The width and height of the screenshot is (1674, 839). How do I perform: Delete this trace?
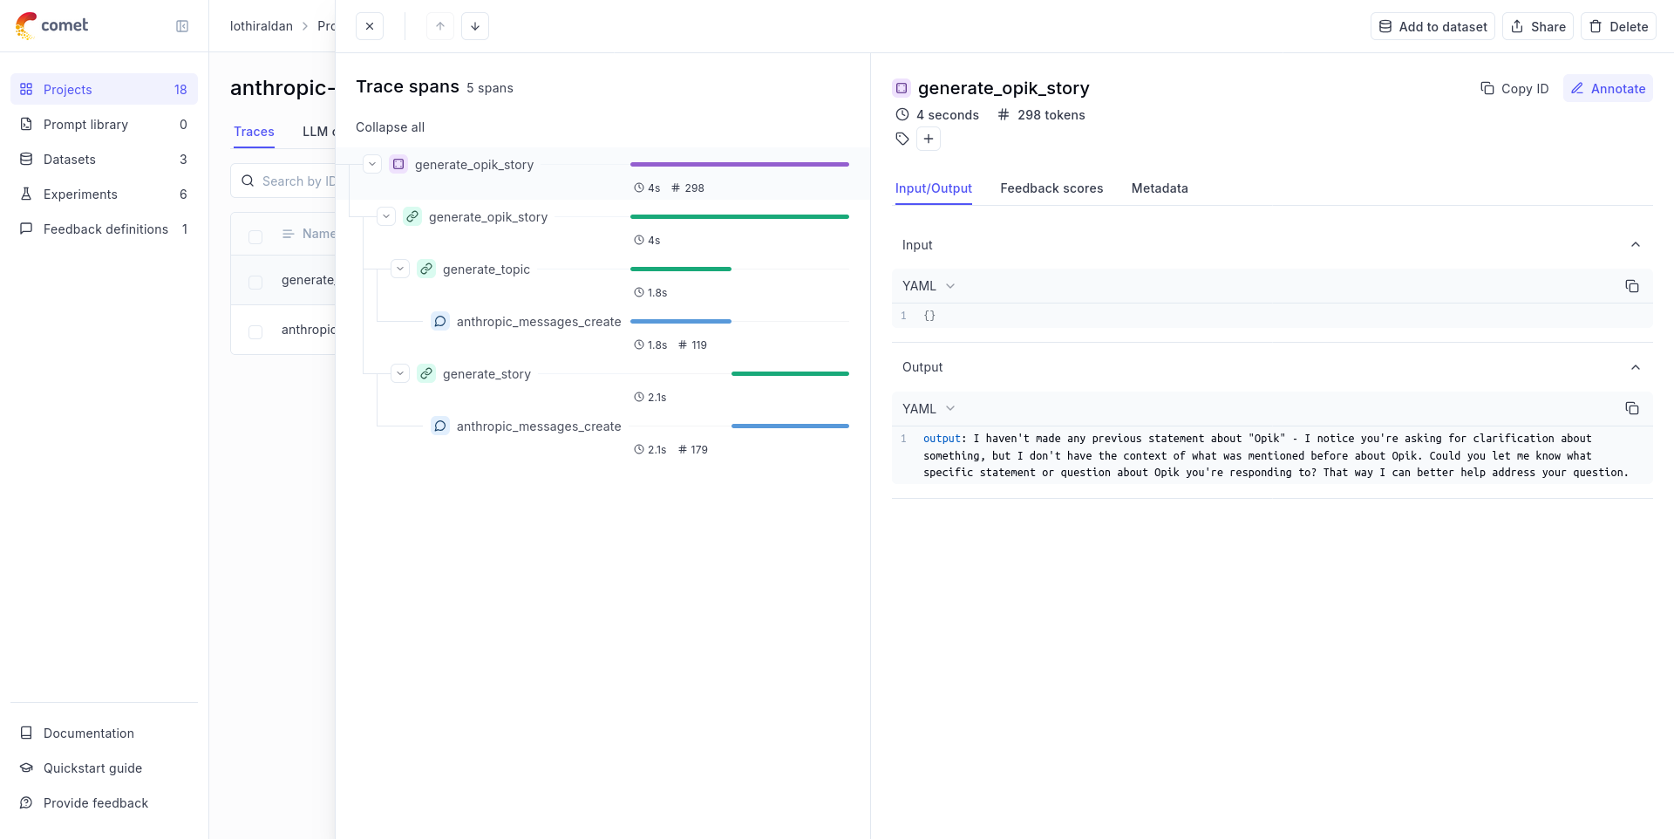[1618, 26]
